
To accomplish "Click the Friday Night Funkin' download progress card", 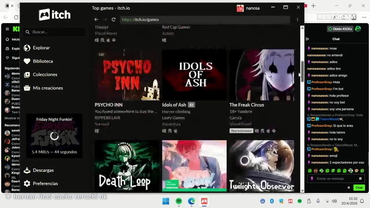I will (54, 136).
